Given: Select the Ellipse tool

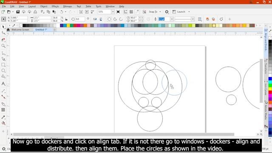Looking at the screenshot, I should (3, 71).
